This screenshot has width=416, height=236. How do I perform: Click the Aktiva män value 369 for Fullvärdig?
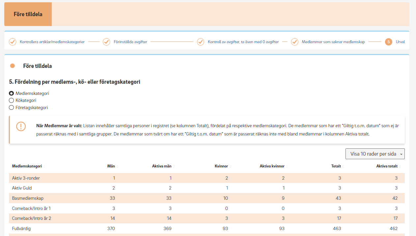click(x=167, y=228)
